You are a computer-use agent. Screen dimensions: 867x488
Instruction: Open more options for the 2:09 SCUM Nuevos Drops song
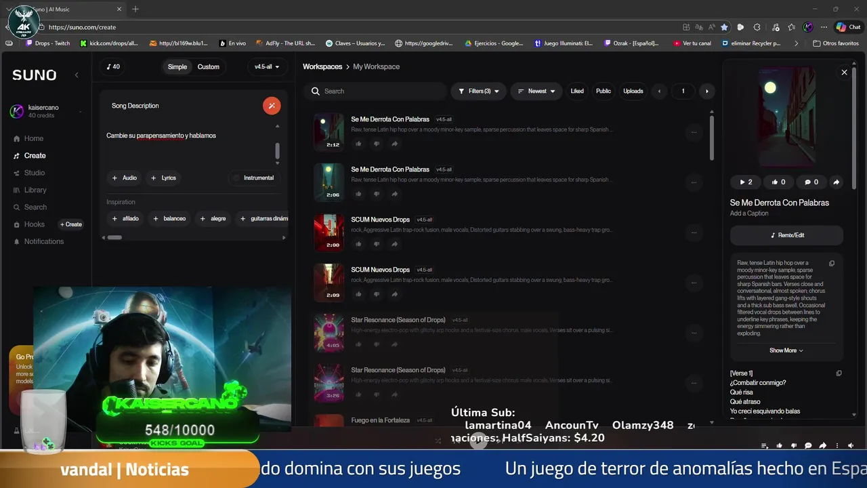coord(694,283)
